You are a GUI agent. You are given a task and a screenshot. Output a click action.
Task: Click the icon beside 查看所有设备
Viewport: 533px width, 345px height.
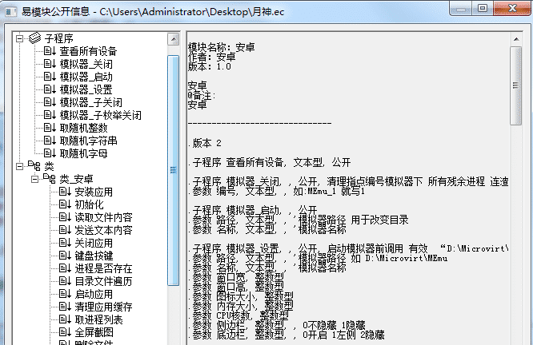point(50,51)
